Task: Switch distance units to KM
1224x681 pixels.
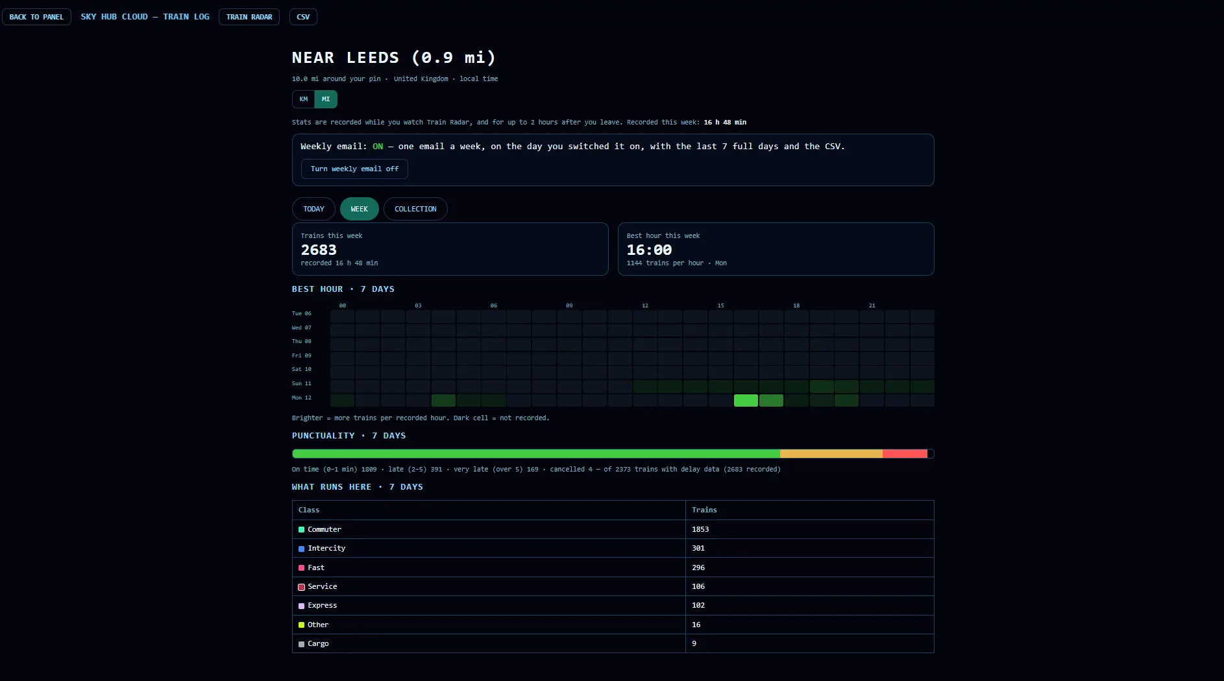Action: point(304,99)
